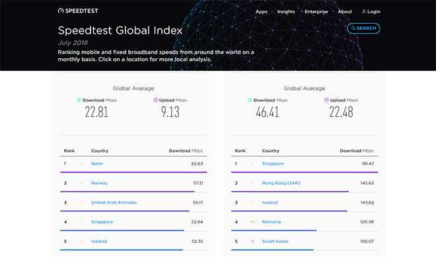Click the 102.07 download value
Image resolution: width=436 pixels, height=257 pixels.
(367, 241)
